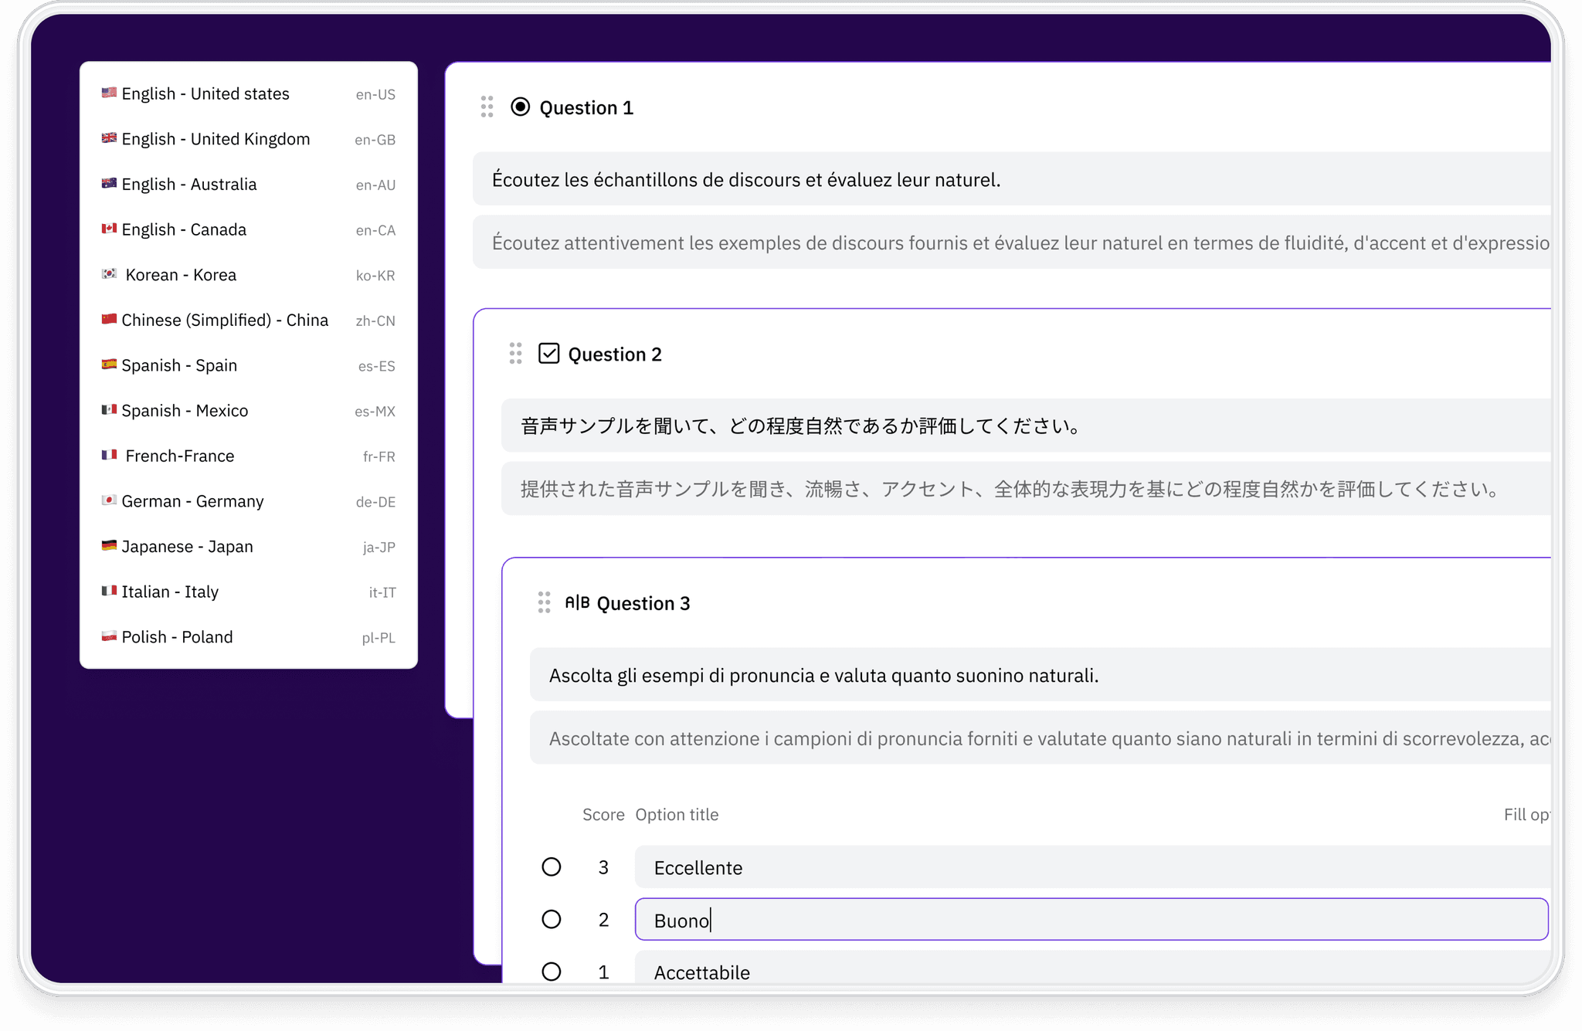The image size is (1582, 1031).
Task: Select the radio button for score 2 Buono
Action: tap(552, 919)
